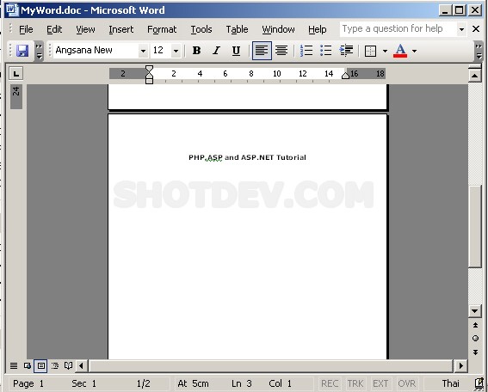The image size is (488, 392).
Task: Click the Ln 3 status bar entry
Action: point(242,383)
